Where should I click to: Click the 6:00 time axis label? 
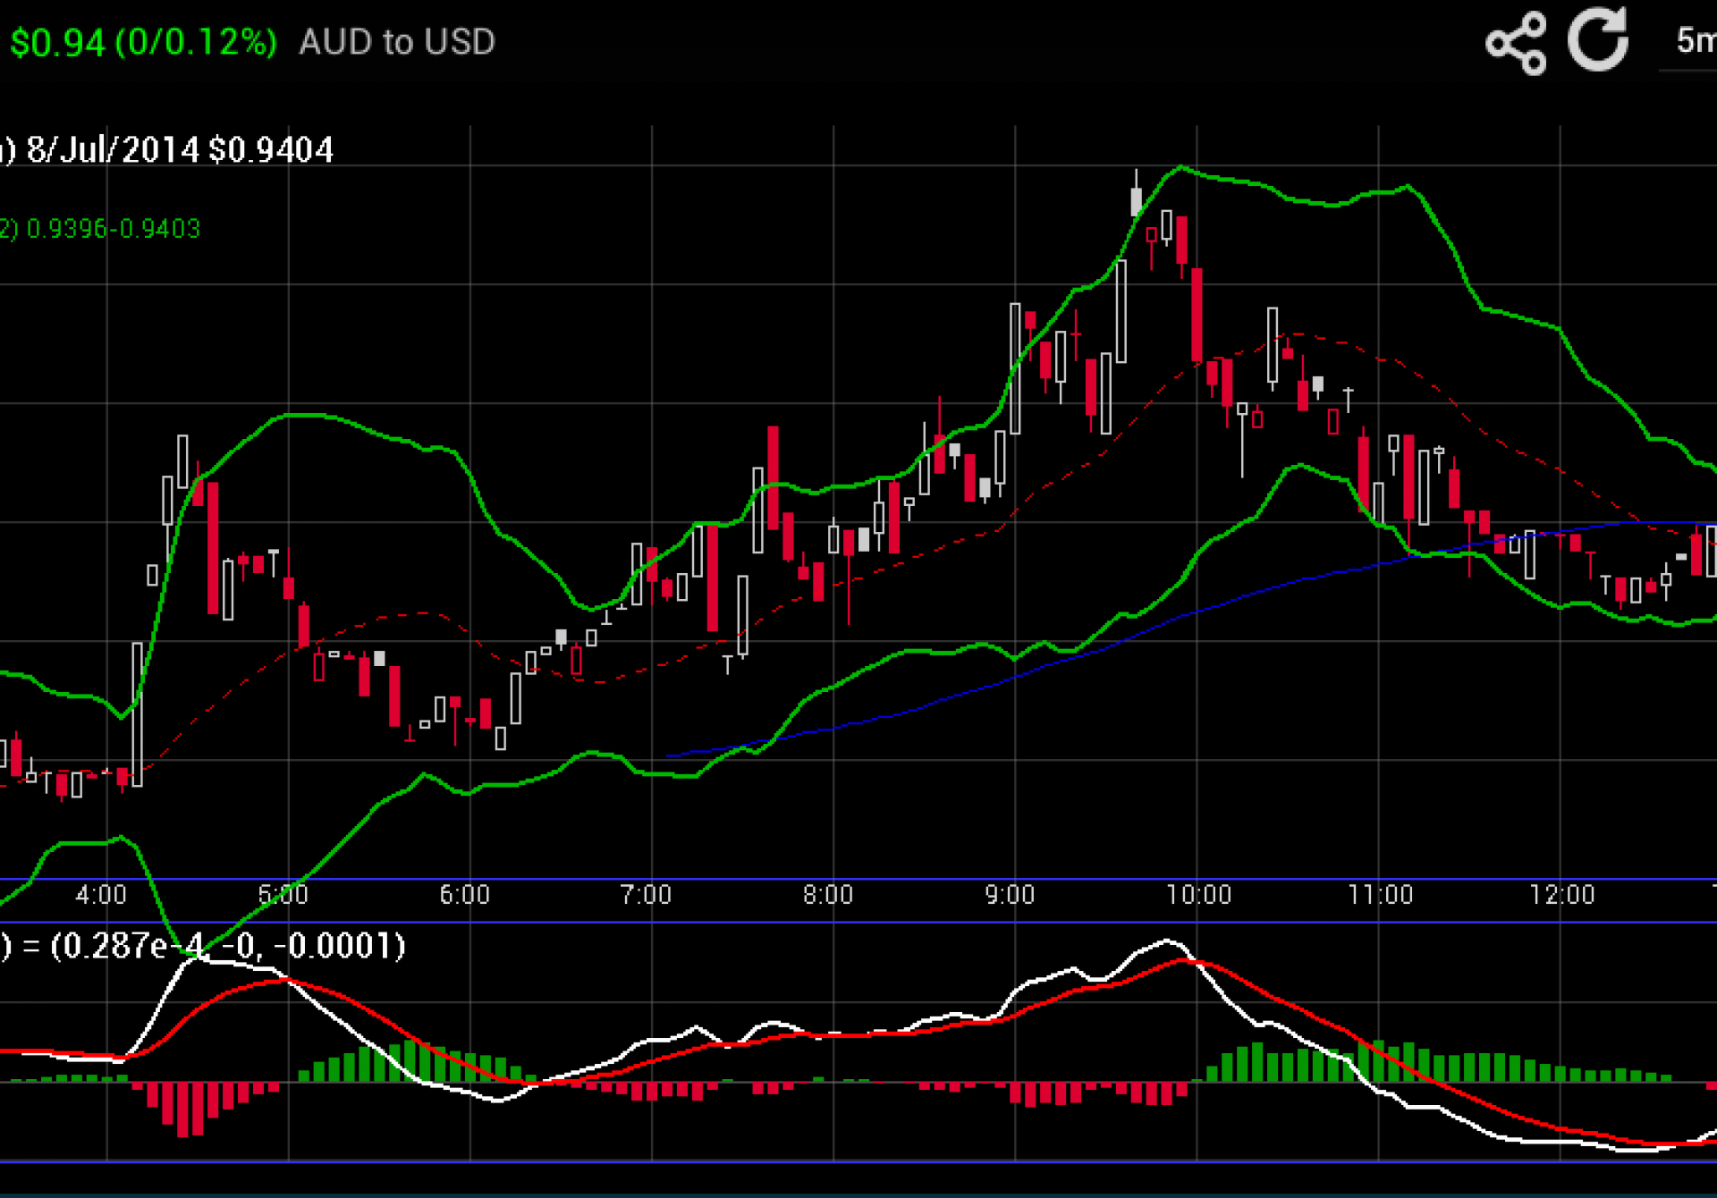[x=465, y=894]
